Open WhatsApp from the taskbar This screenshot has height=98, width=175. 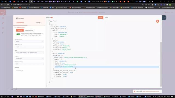[91, 97]
